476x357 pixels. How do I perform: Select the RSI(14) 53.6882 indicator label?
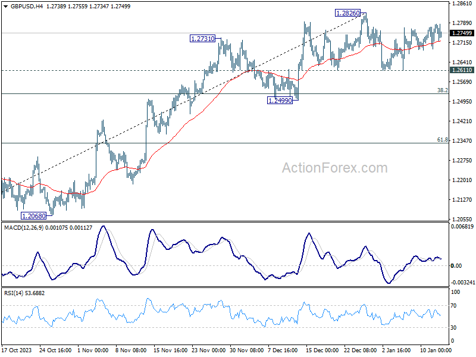[x=24, y=293]
